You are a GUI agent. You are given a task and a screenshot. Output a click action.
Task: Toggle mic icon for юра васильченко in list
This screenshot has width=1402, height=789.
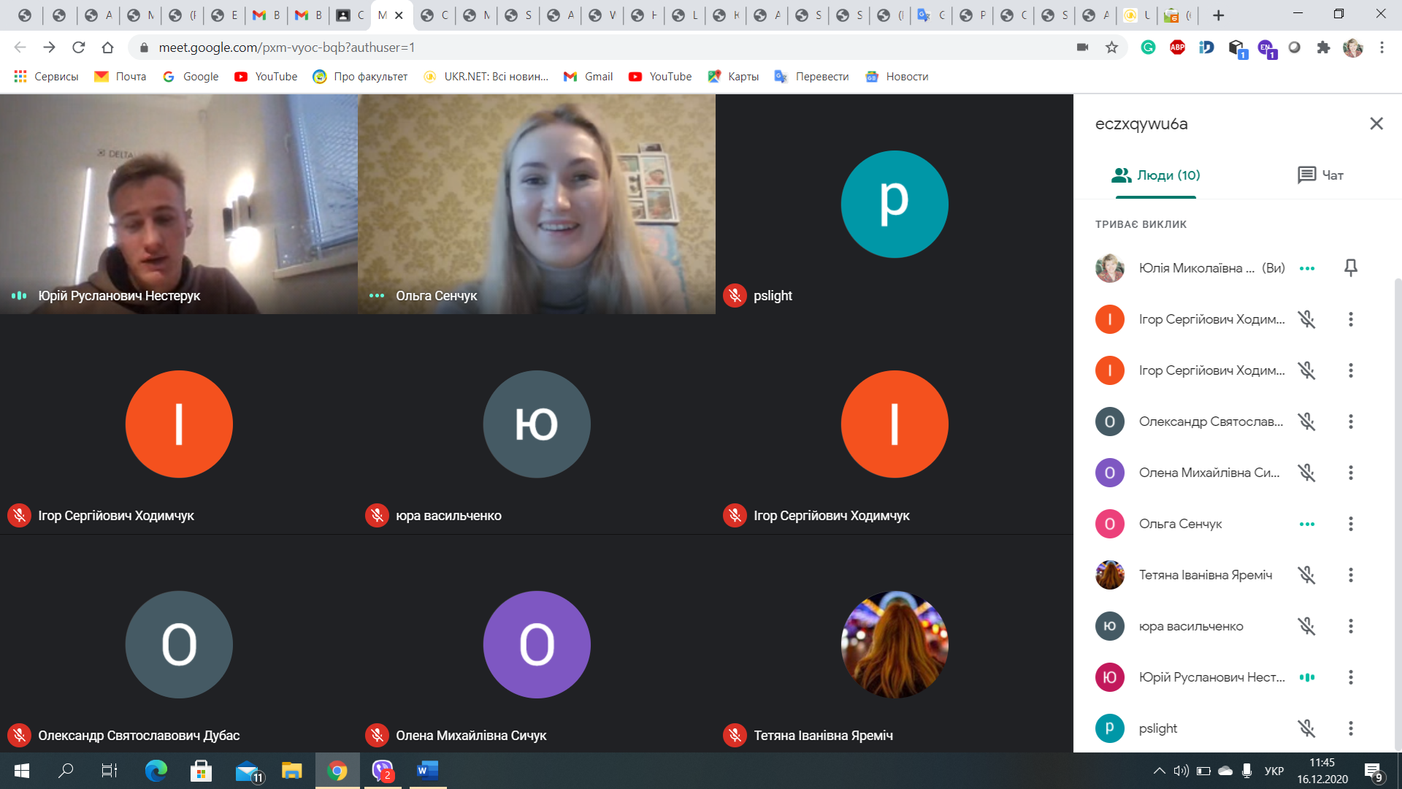click(x=1306, y=626)
